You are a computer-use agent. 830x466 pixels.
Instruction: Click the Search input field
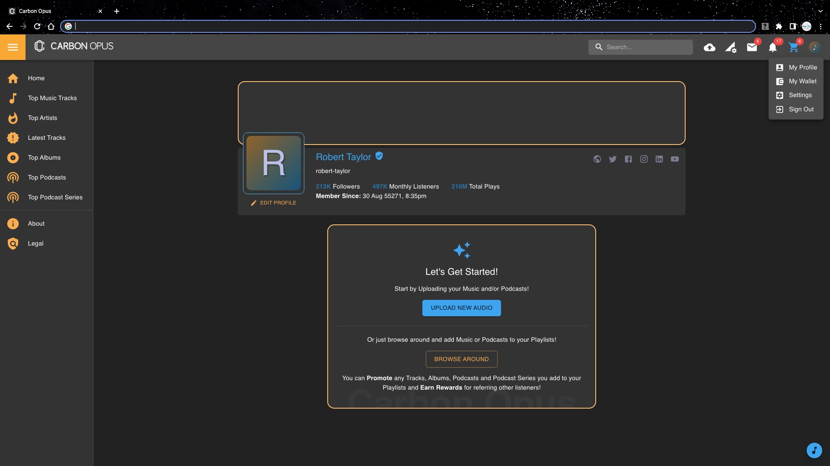click(x=646, y=47)
